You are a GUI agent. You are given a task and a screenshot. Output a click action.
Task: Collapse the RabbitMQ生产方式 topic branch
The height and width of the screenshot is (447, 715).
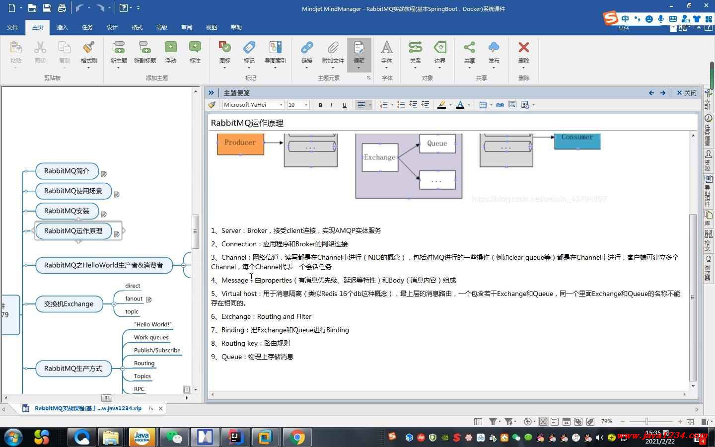[122, 369]
